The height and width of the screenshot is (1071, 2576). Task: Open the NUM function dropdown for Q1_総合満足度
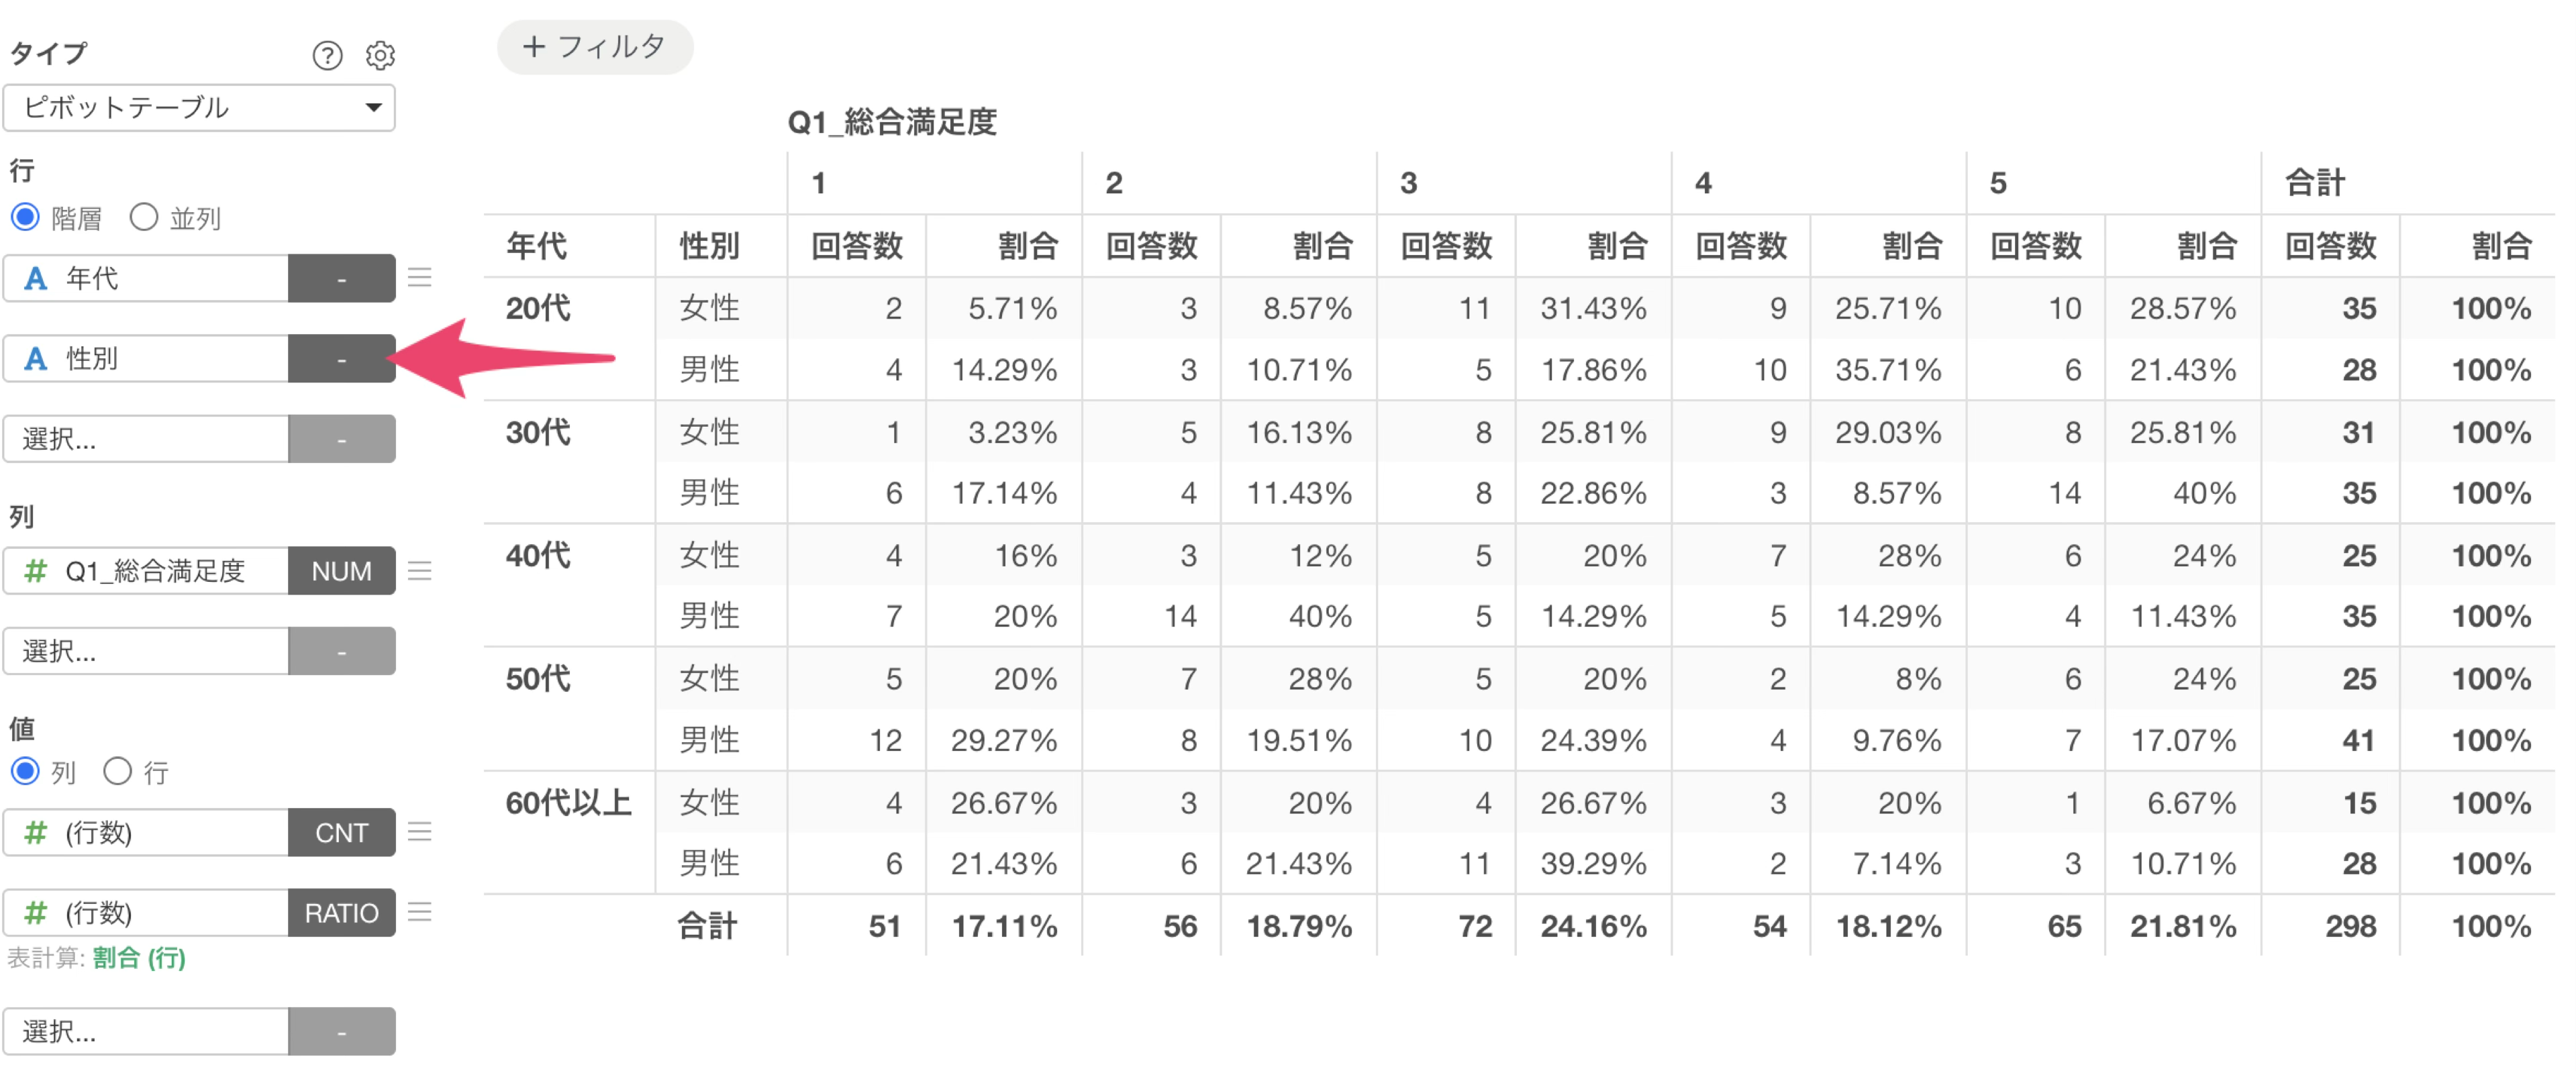[x=341, y=570]
